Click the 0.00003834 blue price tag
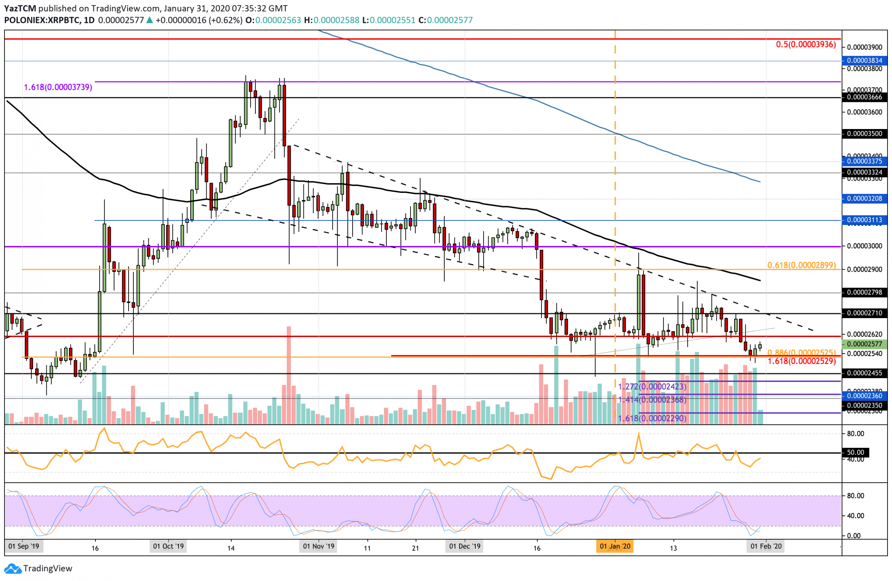The image size is (892, 581). click(x=864, y=61)
